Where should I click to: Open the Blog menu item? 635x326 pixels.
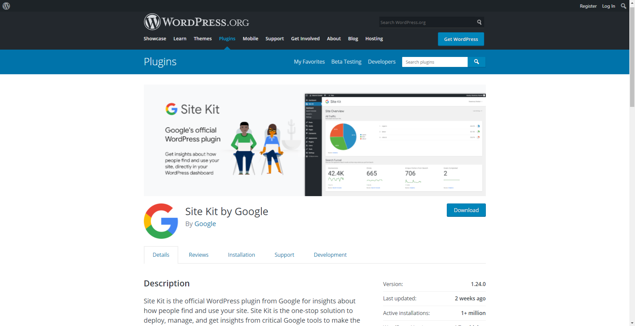[353, 39]
